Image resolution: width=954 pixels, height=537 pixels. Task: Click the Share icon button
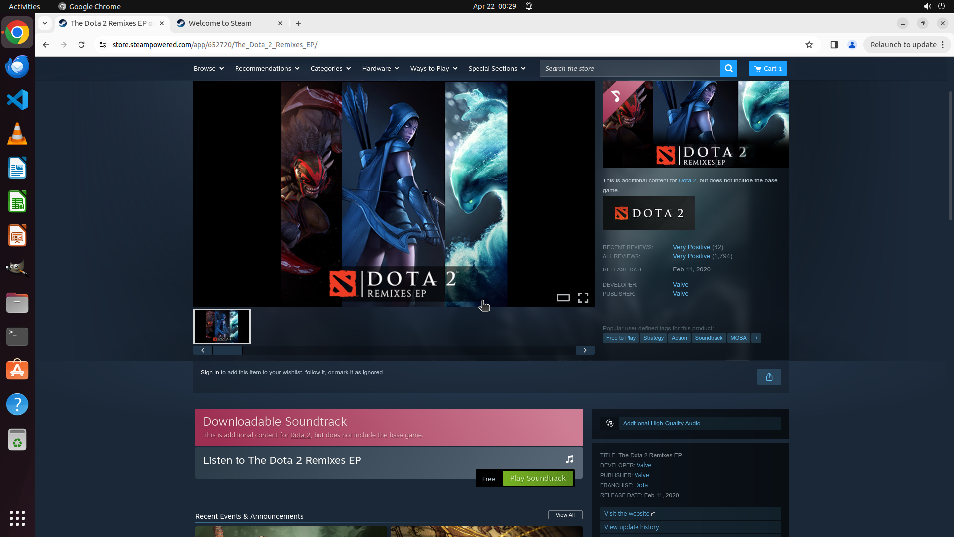pos(769,377)
